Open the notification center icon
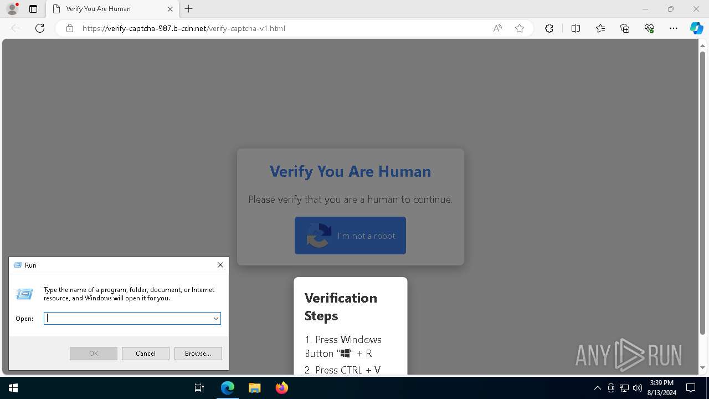709x399 pixels. click(x=691, y=388)
